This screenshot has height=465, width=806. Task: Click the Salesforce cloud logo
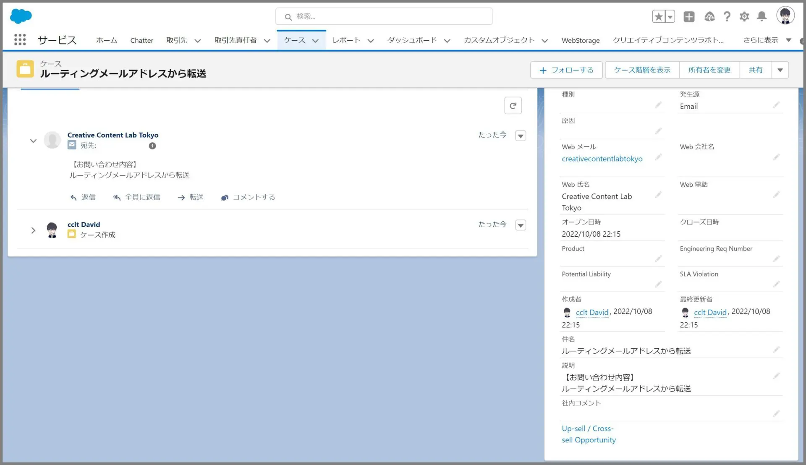pos(20,16)
